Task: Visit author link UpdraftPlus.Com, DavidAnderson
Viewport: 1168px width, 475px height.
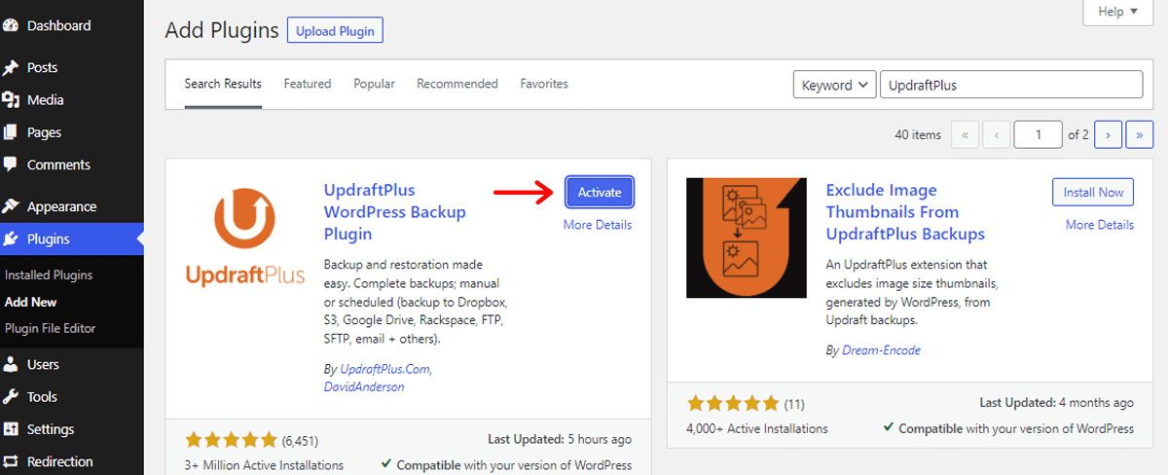Action: pyautogui.click(x=379, y=379)
